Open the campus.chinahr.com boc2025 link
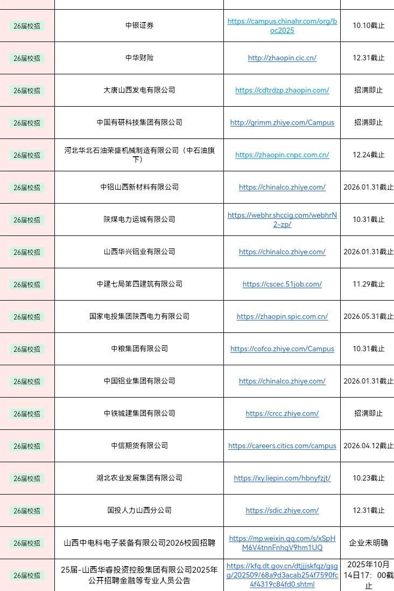The image size is (394, 591). 282,26
